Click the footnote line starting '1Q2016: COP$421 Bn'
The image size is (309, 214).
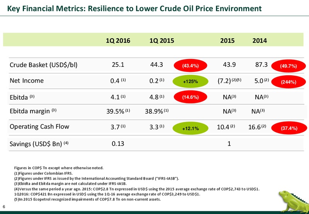pos(107,194)
